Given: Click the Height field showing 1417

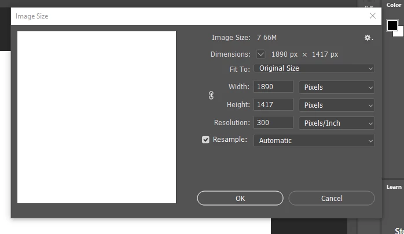Looking at the screenshot, I should [x=273, y=104].
